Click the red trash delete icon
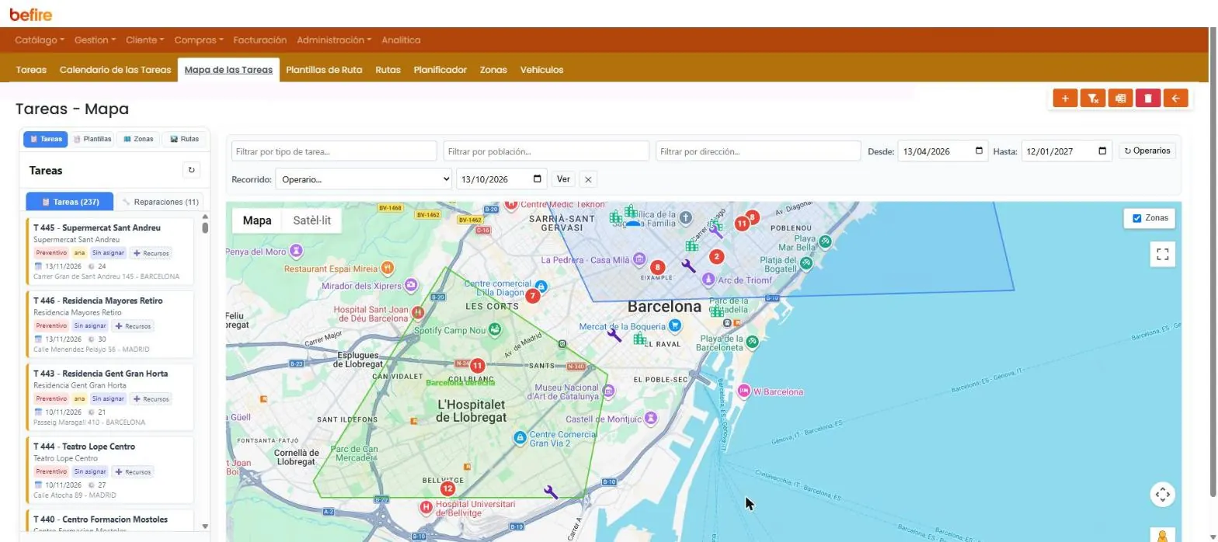This screenshot has height=542, width=1218. (x=1148, y=99)
